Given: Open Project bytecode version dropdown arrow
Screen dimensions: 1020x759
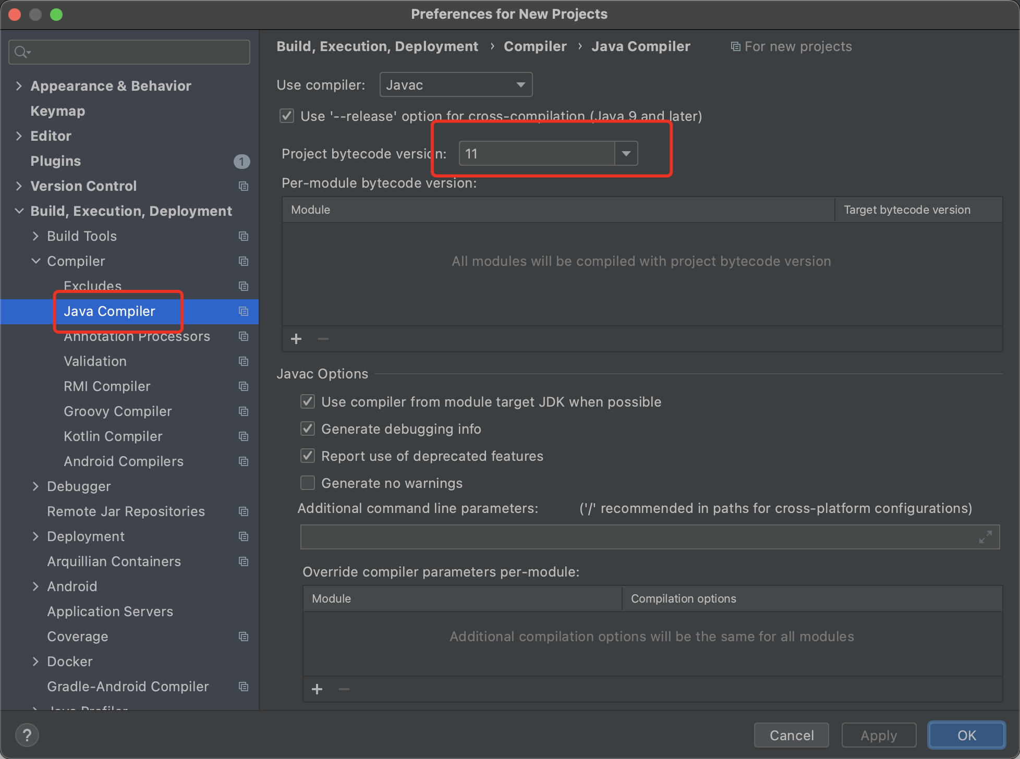Looking at the screenshot, I should coord(626,154).
